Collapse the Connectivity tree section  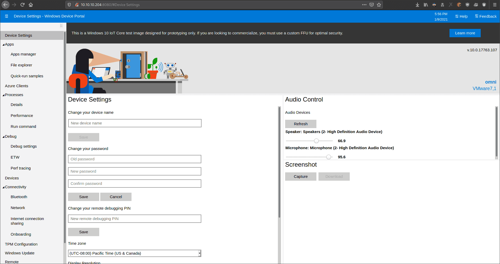coord(4,187)
